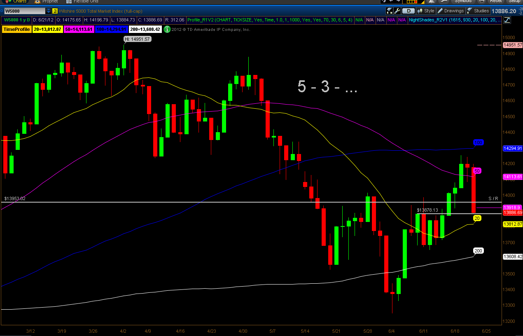Open the Drawings menu

click(451, 11)
